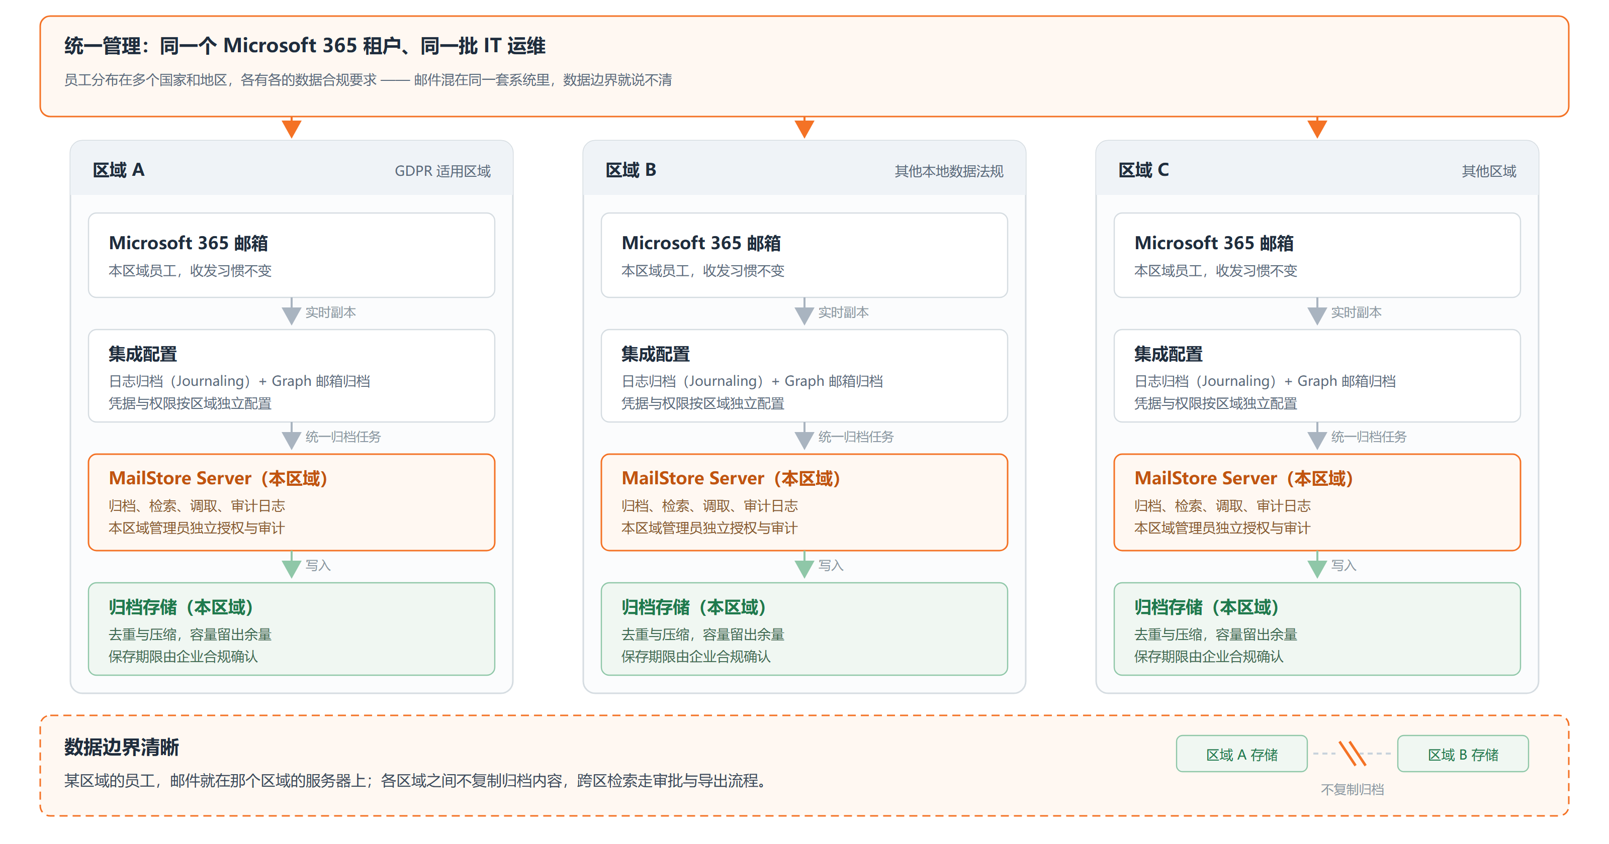The width and height of the screenshot is (1609, 844).
Task: Click the 统一管理 header title
Action: 305,46
